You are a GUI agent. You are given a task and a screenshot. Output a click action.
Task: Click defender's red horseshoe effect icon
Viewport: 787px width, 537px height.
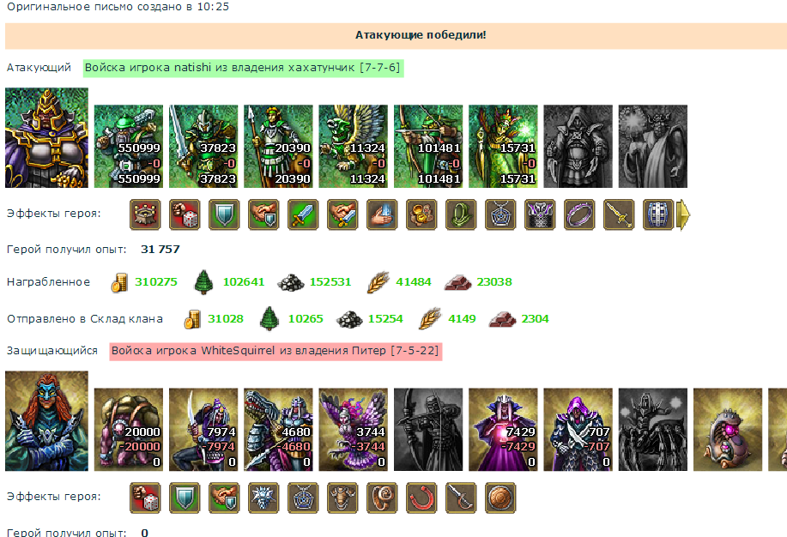(x=421, y=498)
